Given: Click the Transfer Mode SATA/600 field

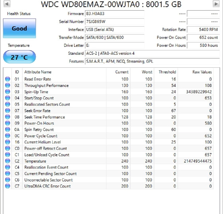Looking at the screenshot, I should [115, 38].
